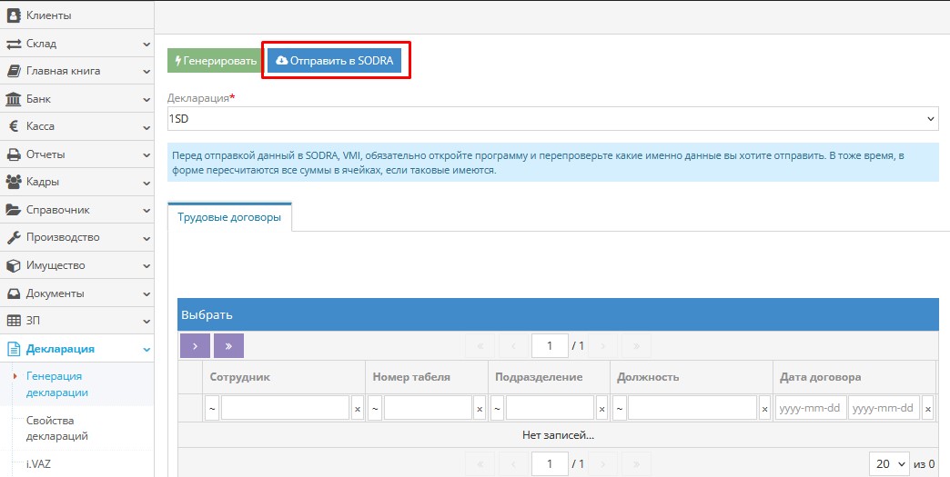
Task: Open the page size dropdown showing 20
Action: click(x=888, y=463)
